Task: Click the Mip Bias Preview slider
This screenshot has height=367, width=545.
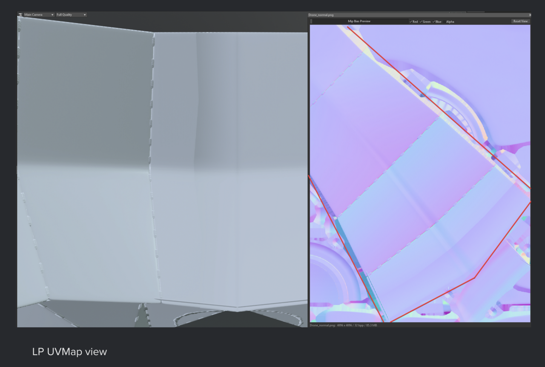Action: tap(359, 21)
